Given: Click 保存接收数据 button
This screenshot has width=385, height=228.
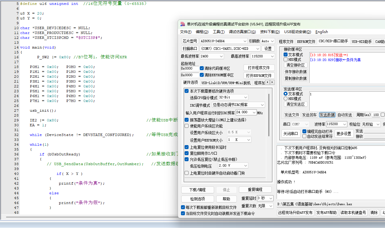Looking at the screenshot, I should [x=295, y=72].
